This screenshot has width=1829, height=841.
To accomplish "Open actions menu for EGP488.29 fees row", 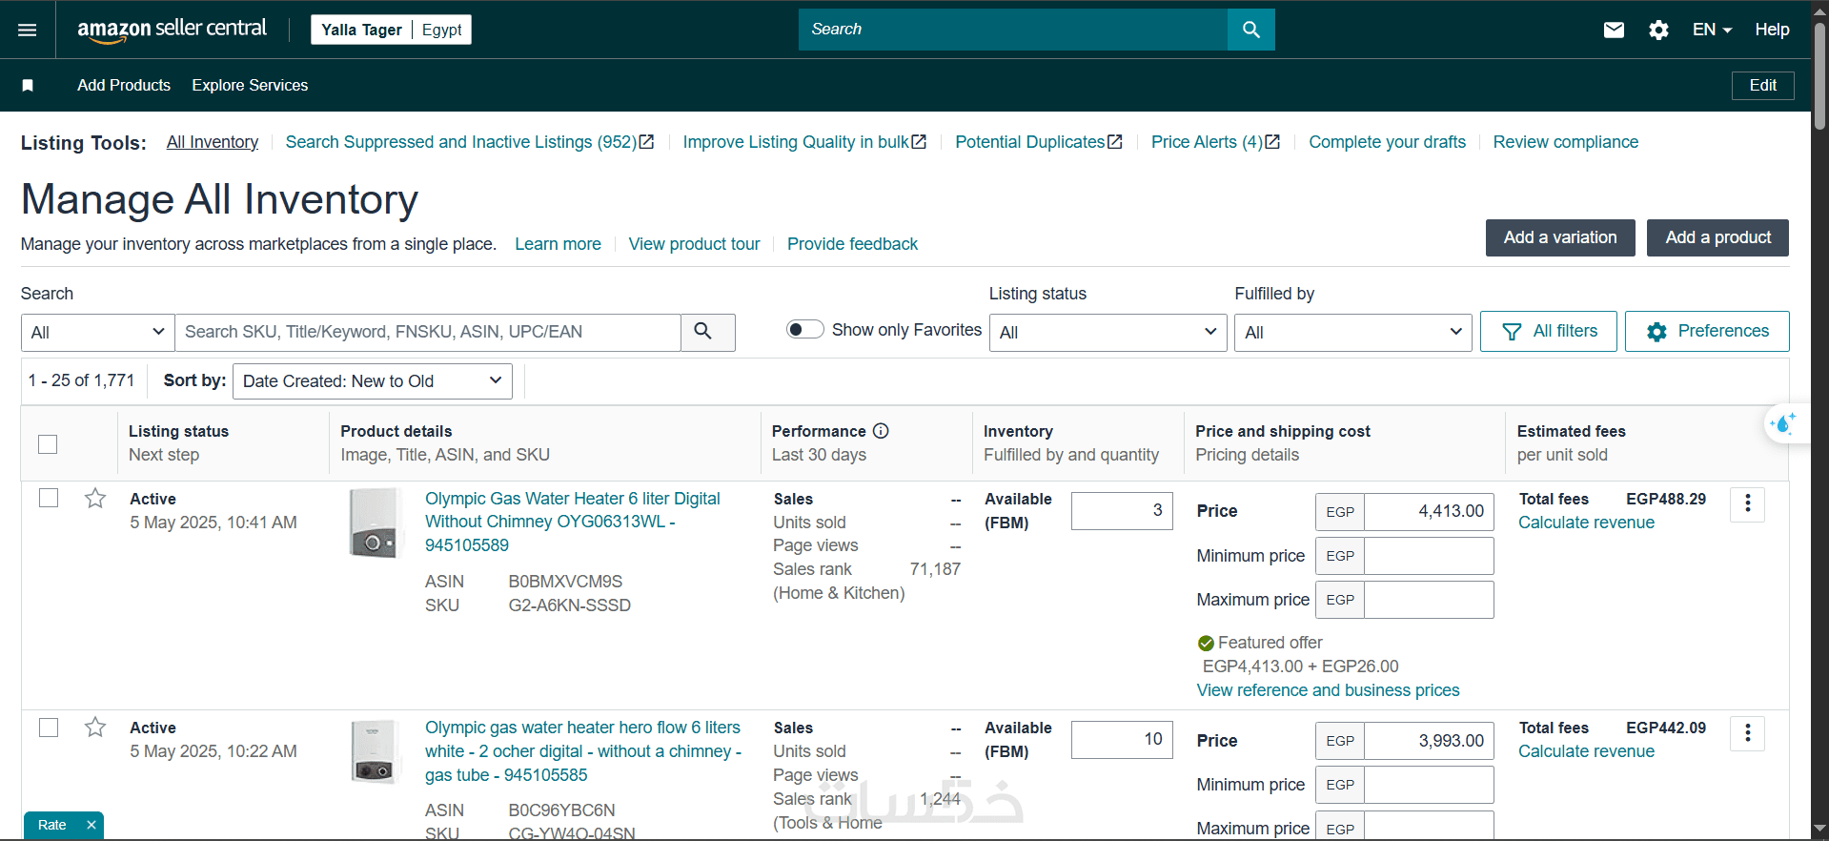I will (1747, 503).
